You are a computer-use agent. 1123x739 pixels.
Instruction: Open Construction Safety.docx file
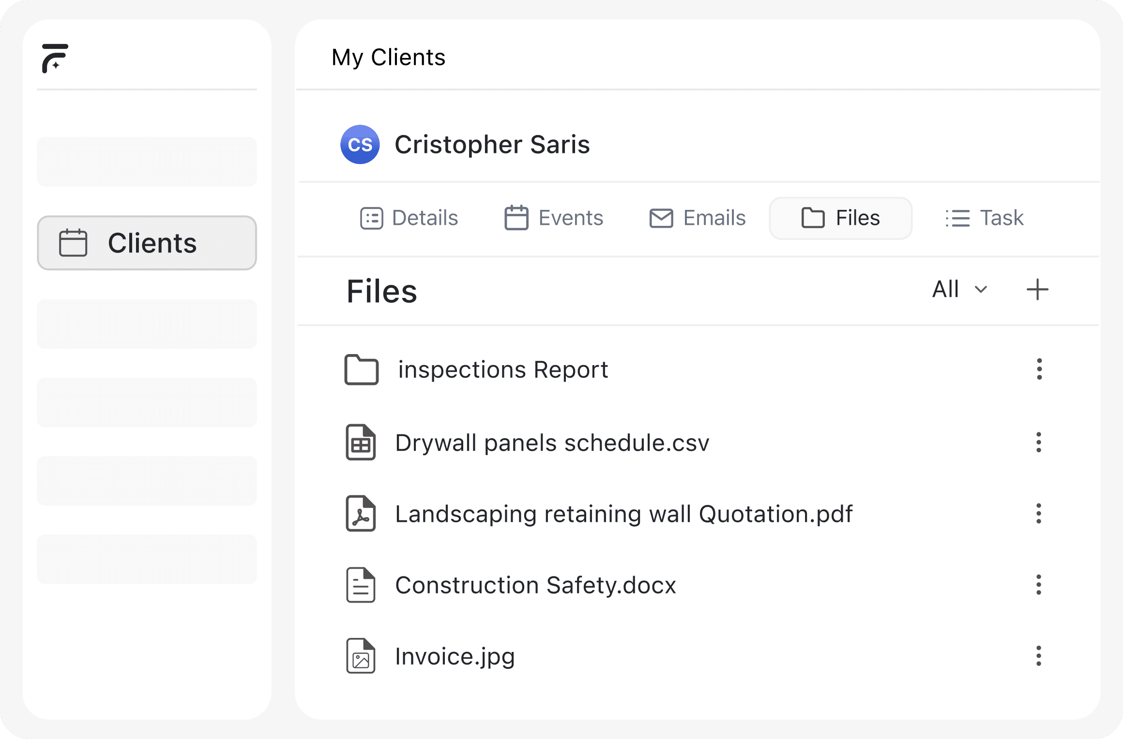tap(535, 585)
